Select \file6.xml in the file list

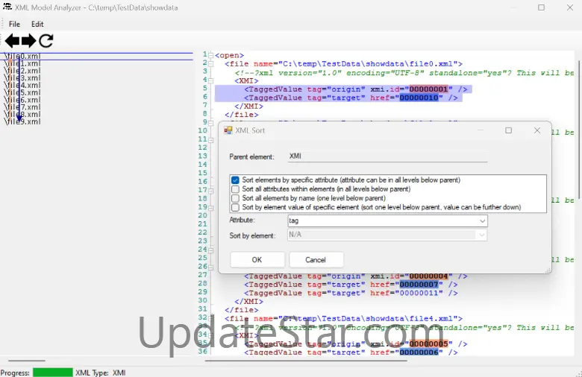coord(22,100)
